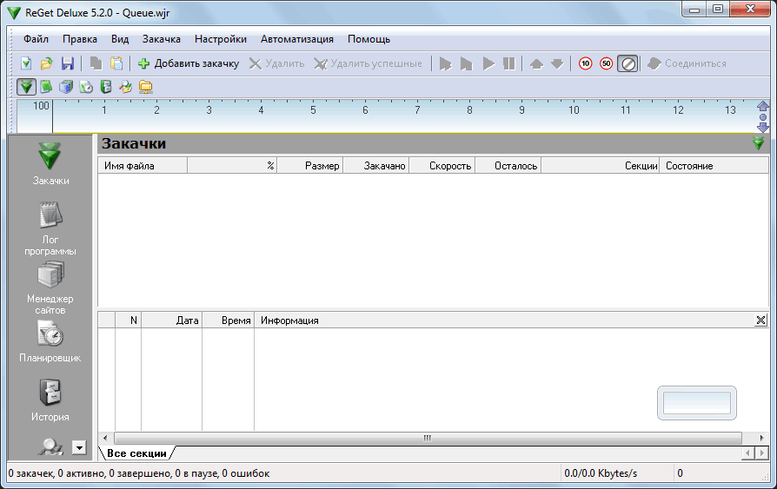Image resolution: width=777 pixels, height=489 pixels.
Task: Click the second start-downloads arrow icon before the play triangle
Action: click(467, 63)
